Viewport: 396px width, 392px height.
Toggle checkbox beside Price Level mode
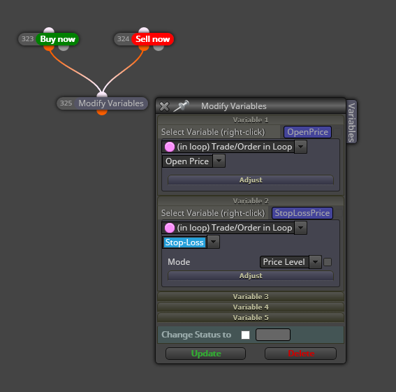coord(328,262)
